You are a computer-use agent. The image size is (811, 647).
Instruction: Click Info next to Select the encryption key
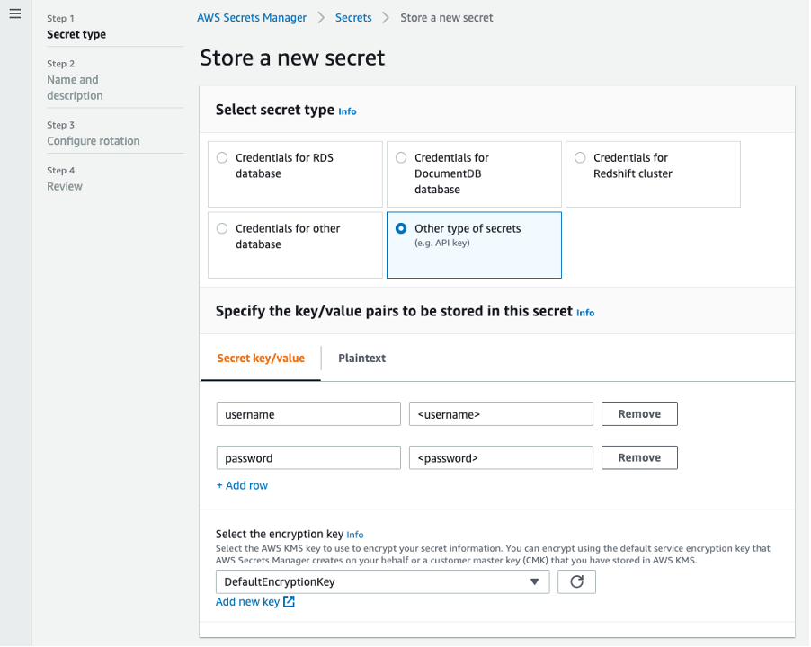pos(355,535)
